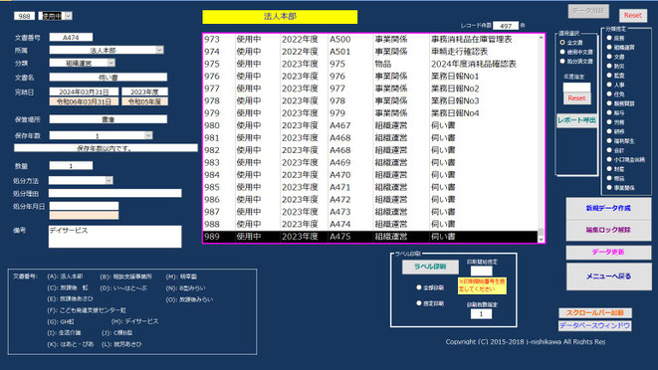Select row 979 業務日報No4
Viewport: 658px width, 370px height.
(x=370, y=113)
